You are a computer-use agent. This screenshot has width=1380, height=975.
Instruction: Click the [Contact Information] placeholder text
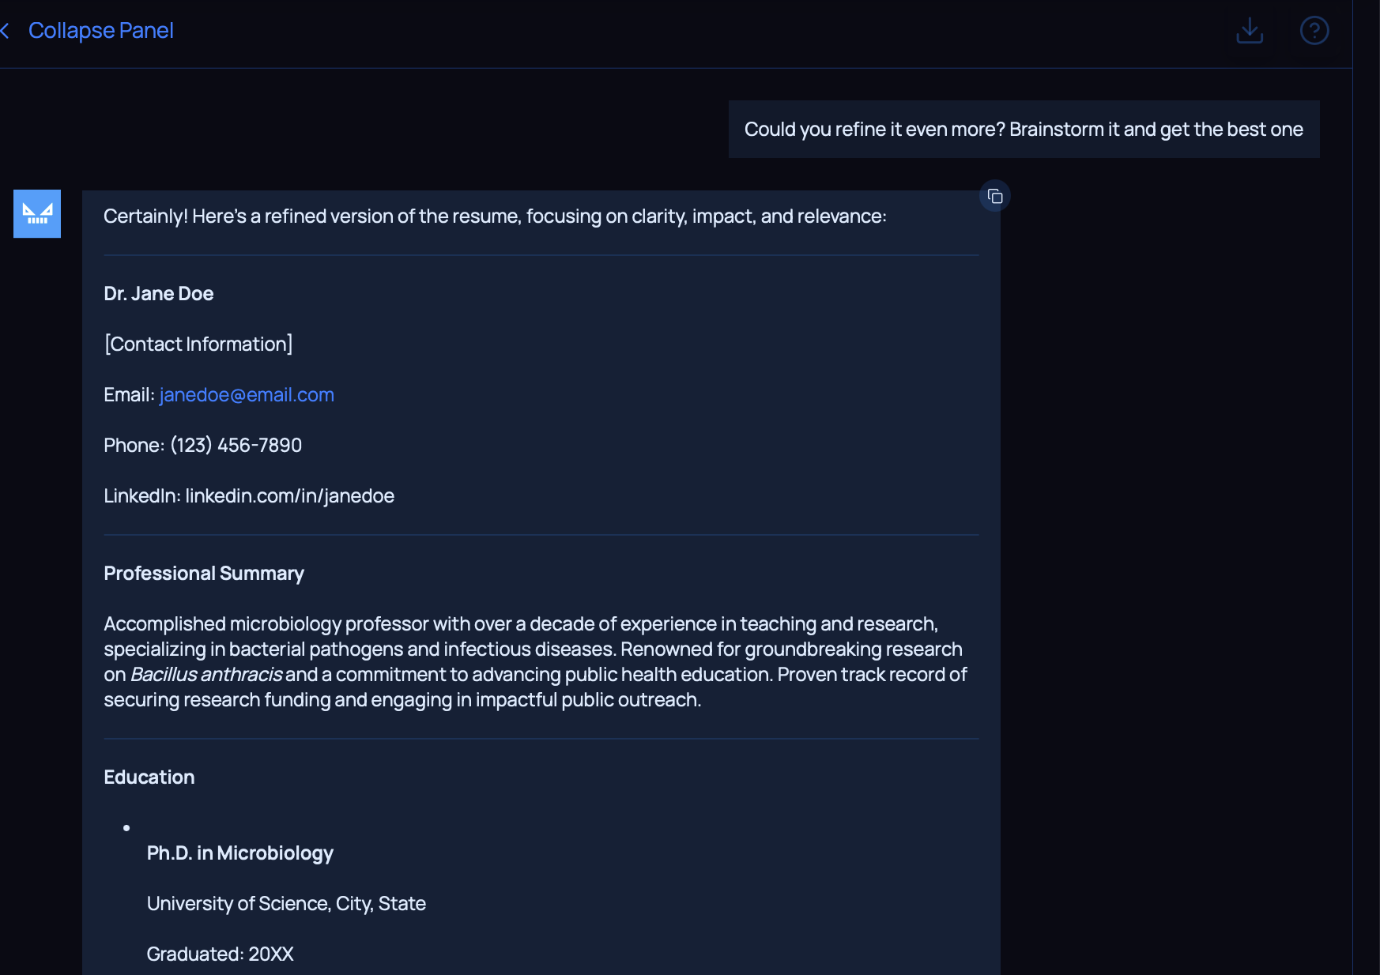[x=198, y=344]
